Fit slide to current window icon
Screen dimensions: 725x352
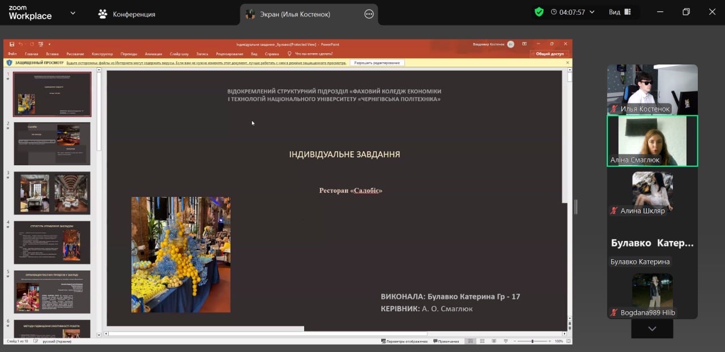point(568,341)
